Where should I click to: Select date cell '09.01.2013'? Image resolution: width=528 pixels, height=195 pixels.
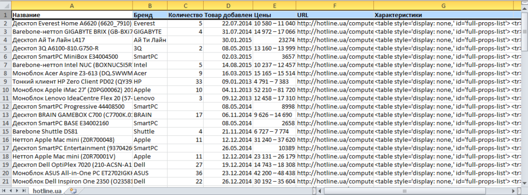(228, 81)
